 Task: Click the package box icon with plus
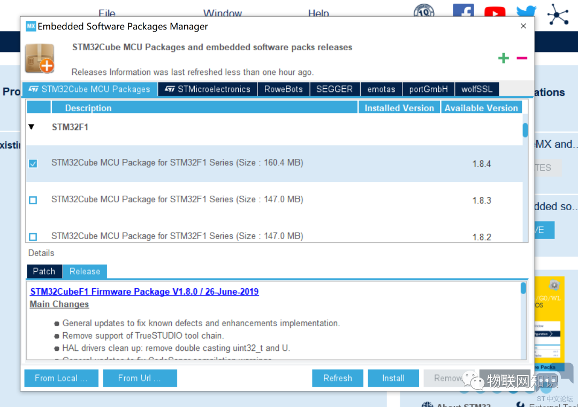coord(40,58)
